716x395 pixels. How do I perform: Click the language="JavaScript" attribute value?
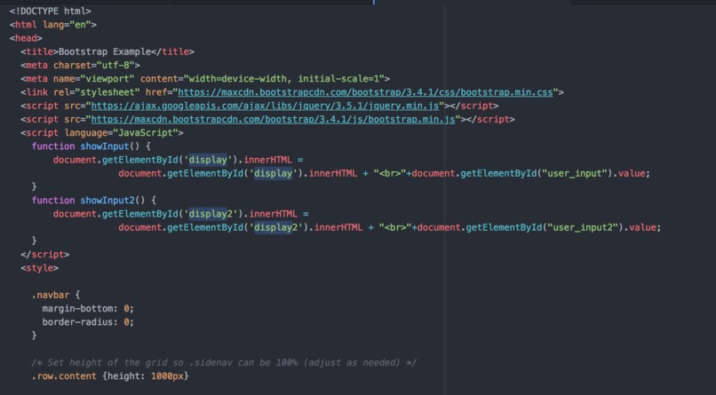(x=146, y=133)
